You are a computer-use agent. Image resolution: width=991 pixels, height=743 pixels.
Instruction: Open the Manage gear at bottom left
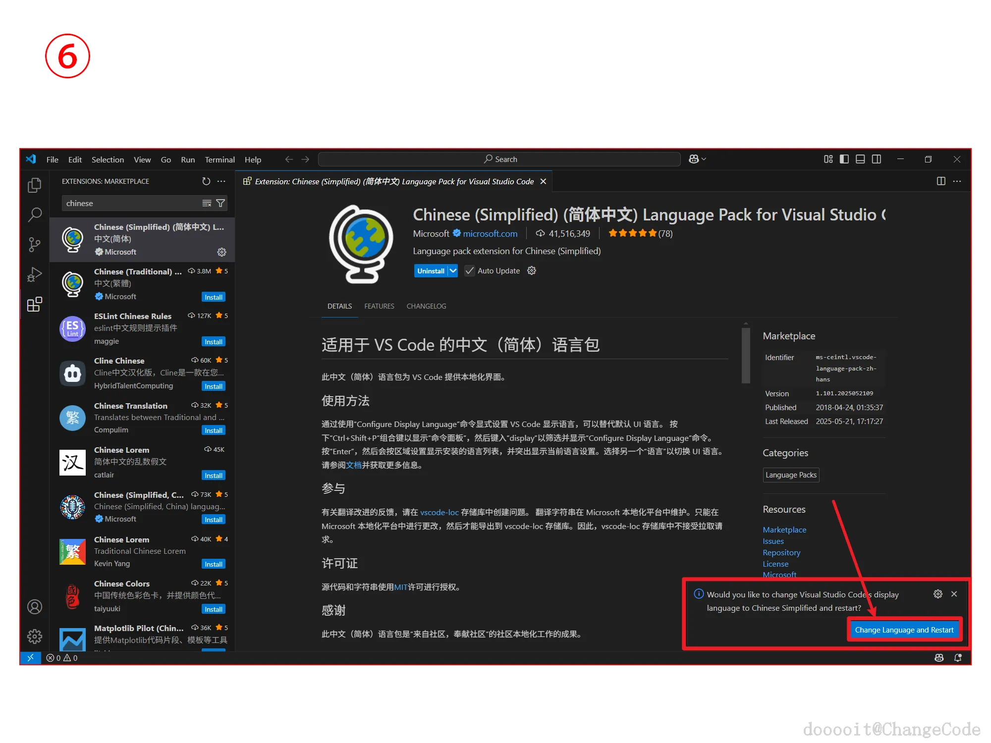click(x=34, y=637)
